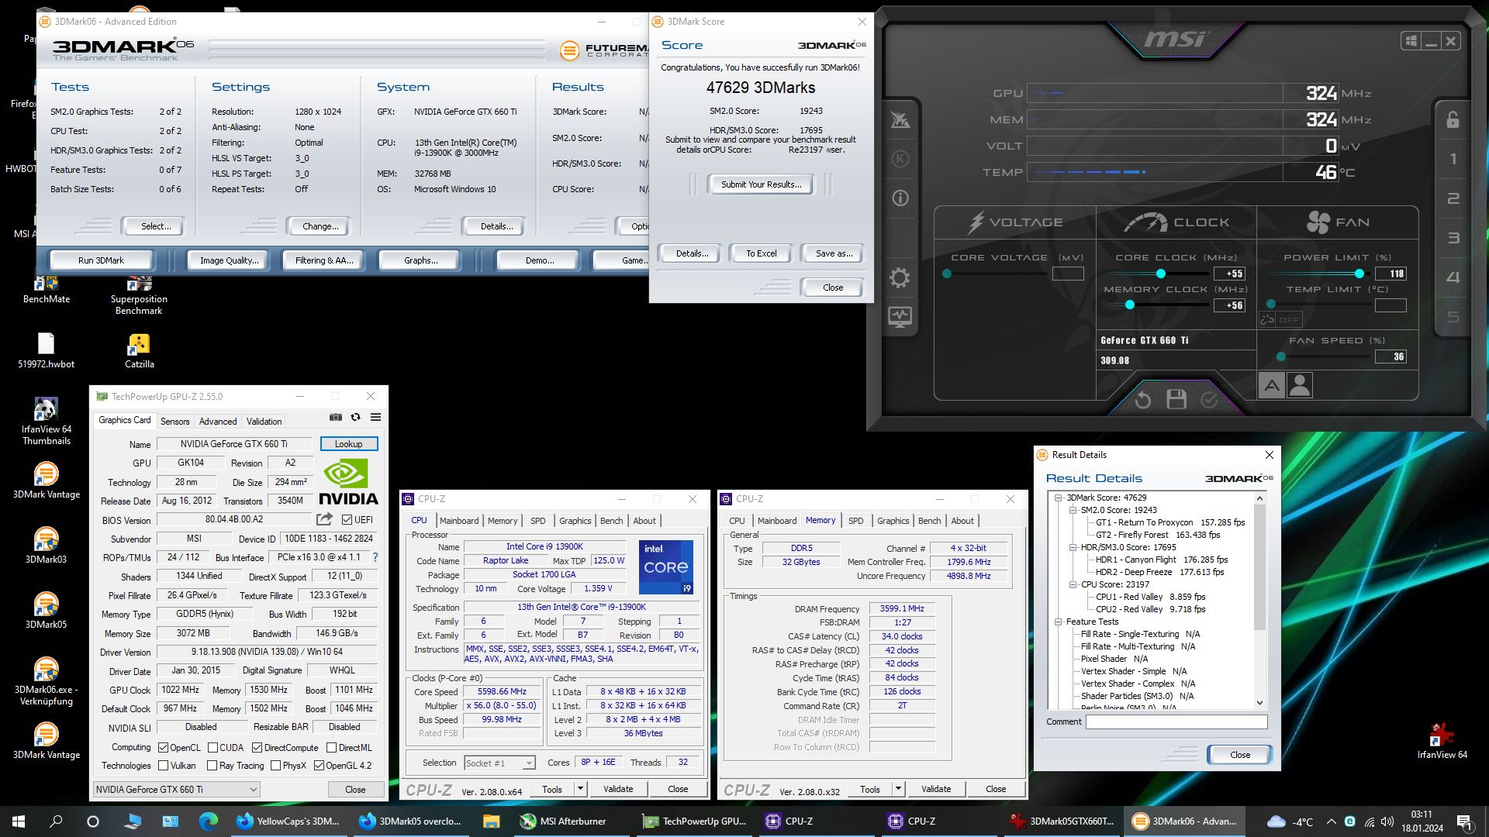The height and width of the screenshot is (837, 1489).
Task: Open 3DMark03 desktop shortcut
Action: click(x=47, y=546)
